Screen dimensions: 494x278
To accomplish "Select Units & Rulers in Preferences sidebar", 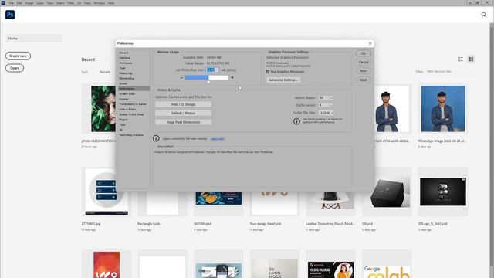I will pos(127,110).
